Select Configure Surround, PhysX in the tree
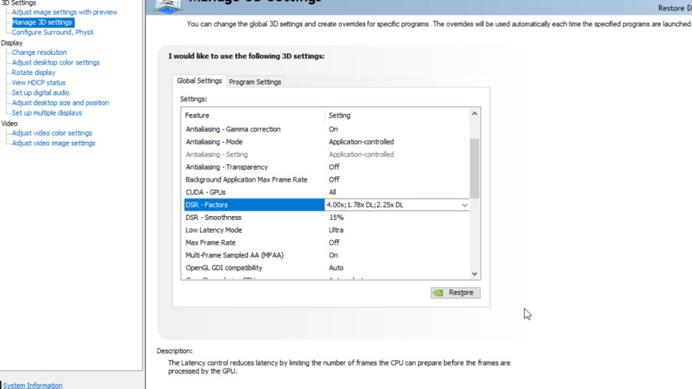The image size is (692, 389). coord(53,32)
